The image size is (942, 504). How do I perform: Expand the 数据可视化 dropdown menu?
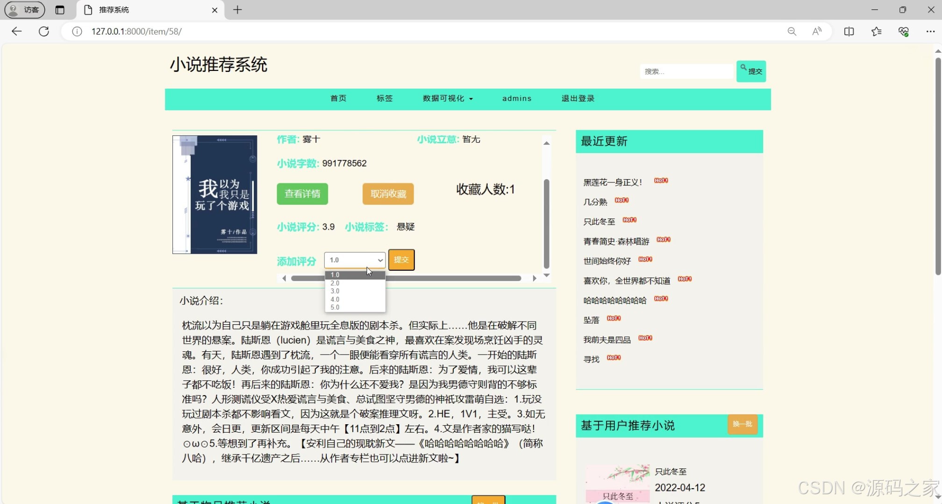click(x=447, y=98)
